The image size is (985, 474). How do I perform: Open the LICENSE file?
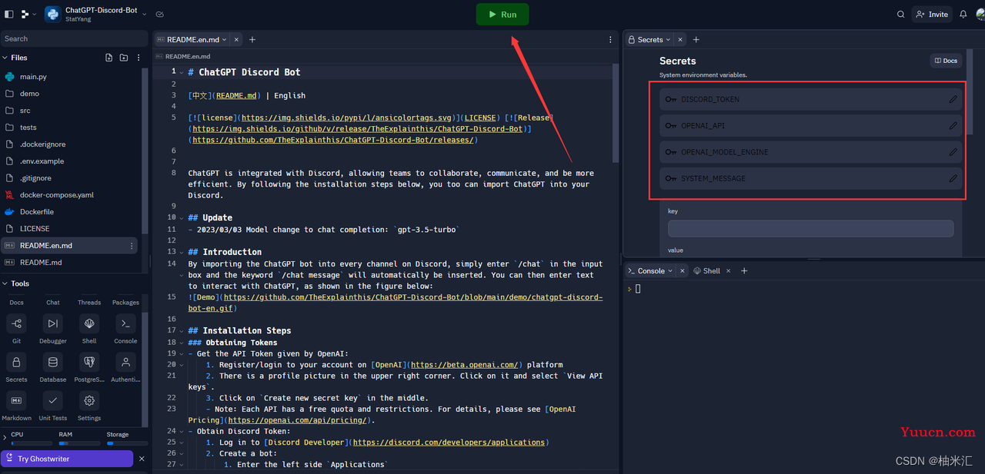coord(71,229)
